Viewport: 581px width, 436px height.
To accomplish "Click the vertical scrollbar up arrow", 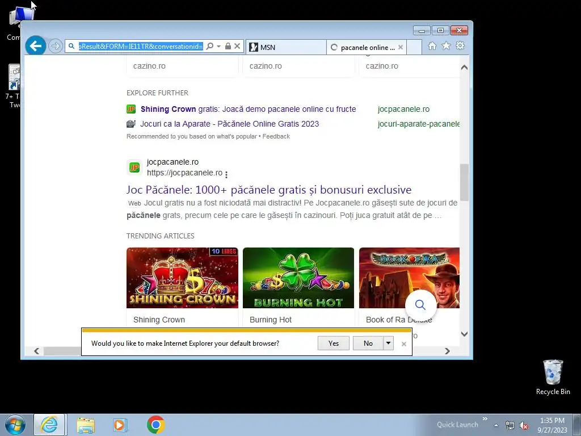I will coord(464,68).
